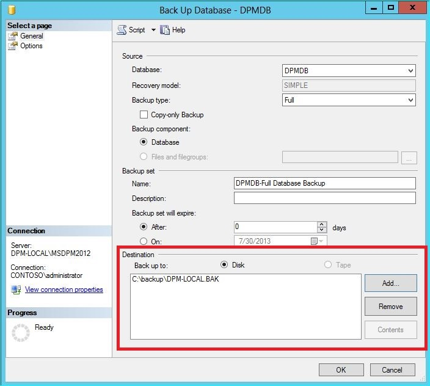Open the Help icon in toolbar

[x=165, y=29]
